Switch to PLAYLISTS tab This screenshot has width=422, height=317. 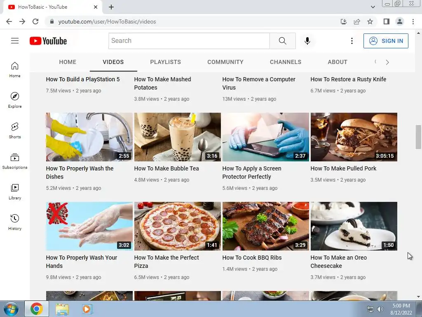[x=166, y=62]
